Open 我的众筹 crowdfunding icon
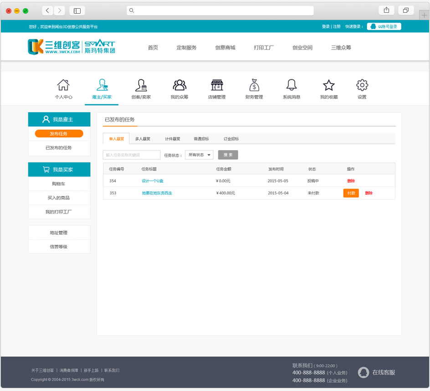Image resolution: width=430 pixels, height=391 pixels. (179, 86)
